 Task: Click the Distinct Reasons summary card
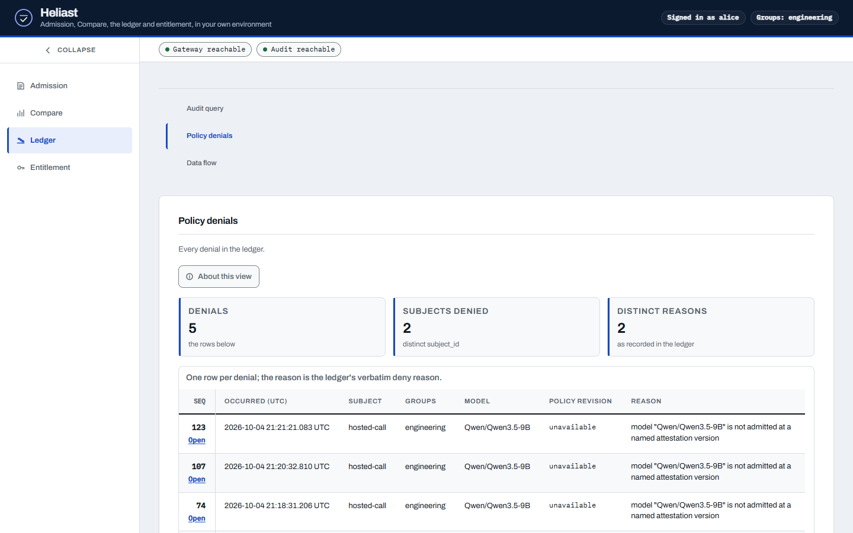pos(711,327)
